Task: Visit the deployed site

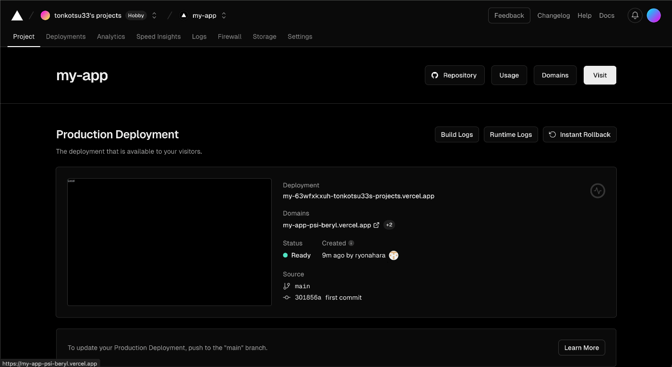Action: point(600,75)
